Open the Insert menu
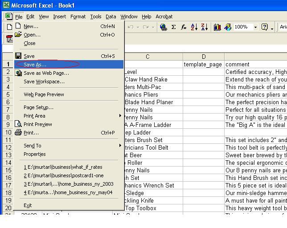This screenshot has height=228, width=287. coord(59,16)
